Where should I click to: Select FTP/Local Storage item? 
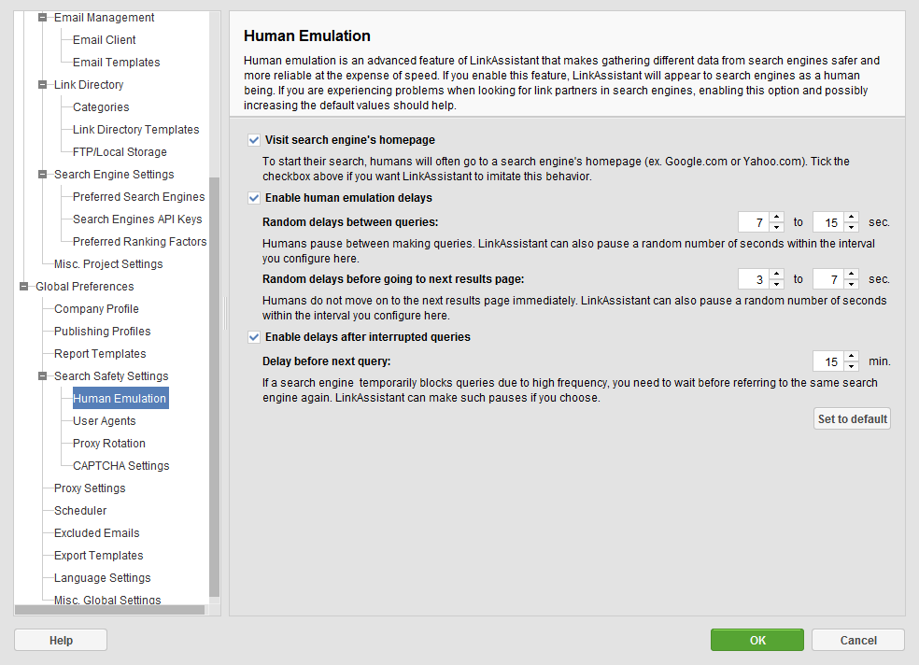point(120,151)
